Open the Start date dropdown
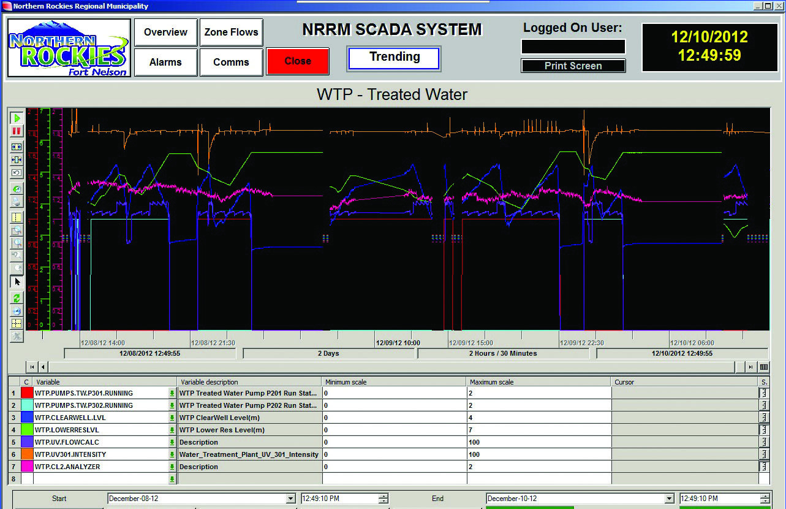The image size is (786, 509). click(x=290, y=499)
